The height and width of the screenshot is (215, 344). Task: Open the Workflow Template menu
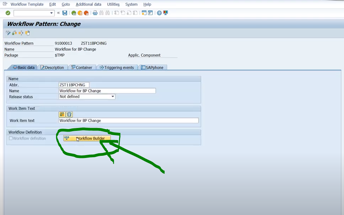pyautogui.click(x=27, y=4)
